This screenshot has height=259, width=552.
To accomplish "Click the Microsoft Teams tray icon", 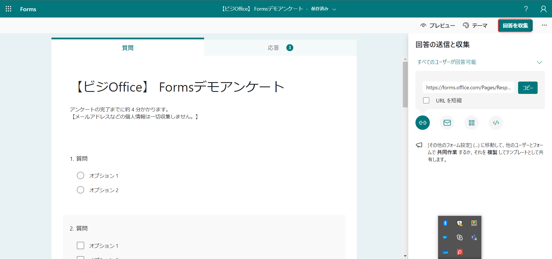I will [474, 237].
